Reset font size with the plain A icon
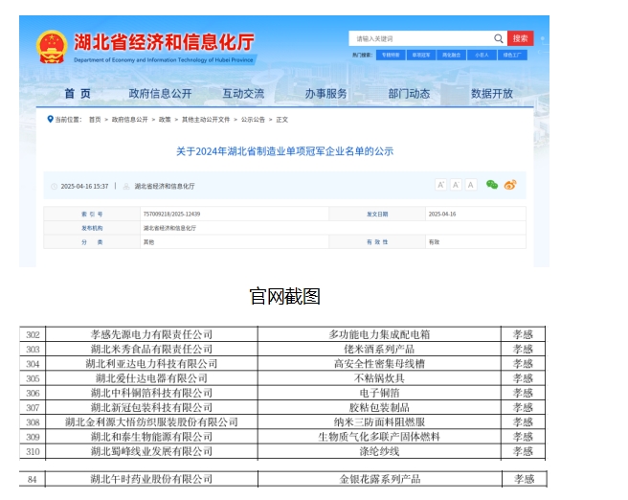The width and height of the screenshot is (628, 500). (471, 185)
